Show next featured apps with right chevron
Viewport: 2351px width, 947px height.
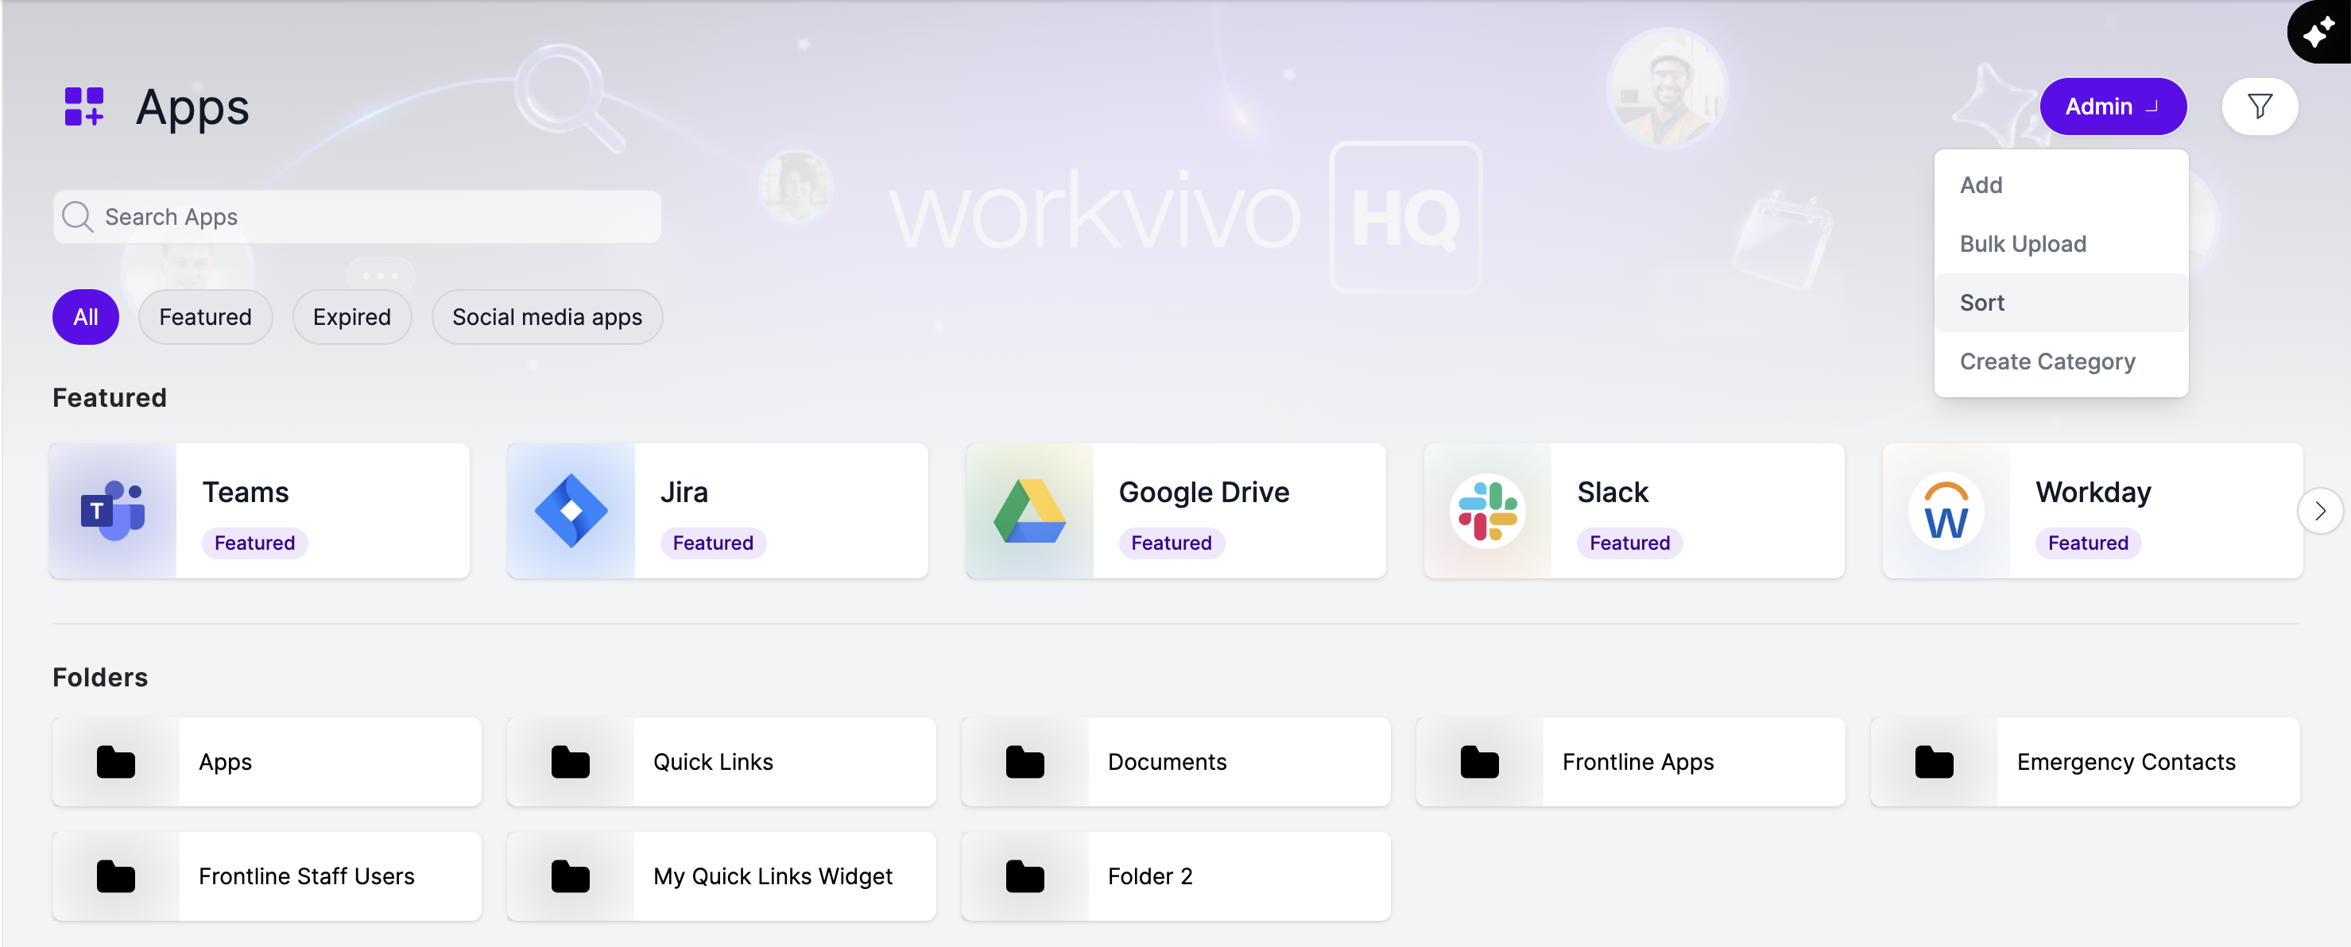click(2319, 511)
